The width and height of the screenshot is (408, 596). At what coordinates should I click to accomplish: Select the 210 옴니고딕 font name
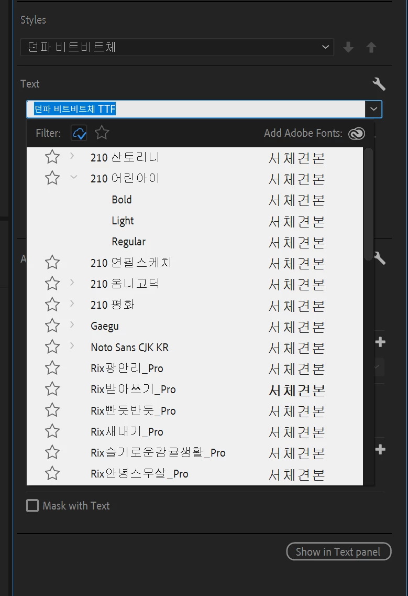[x=125, y=284]
